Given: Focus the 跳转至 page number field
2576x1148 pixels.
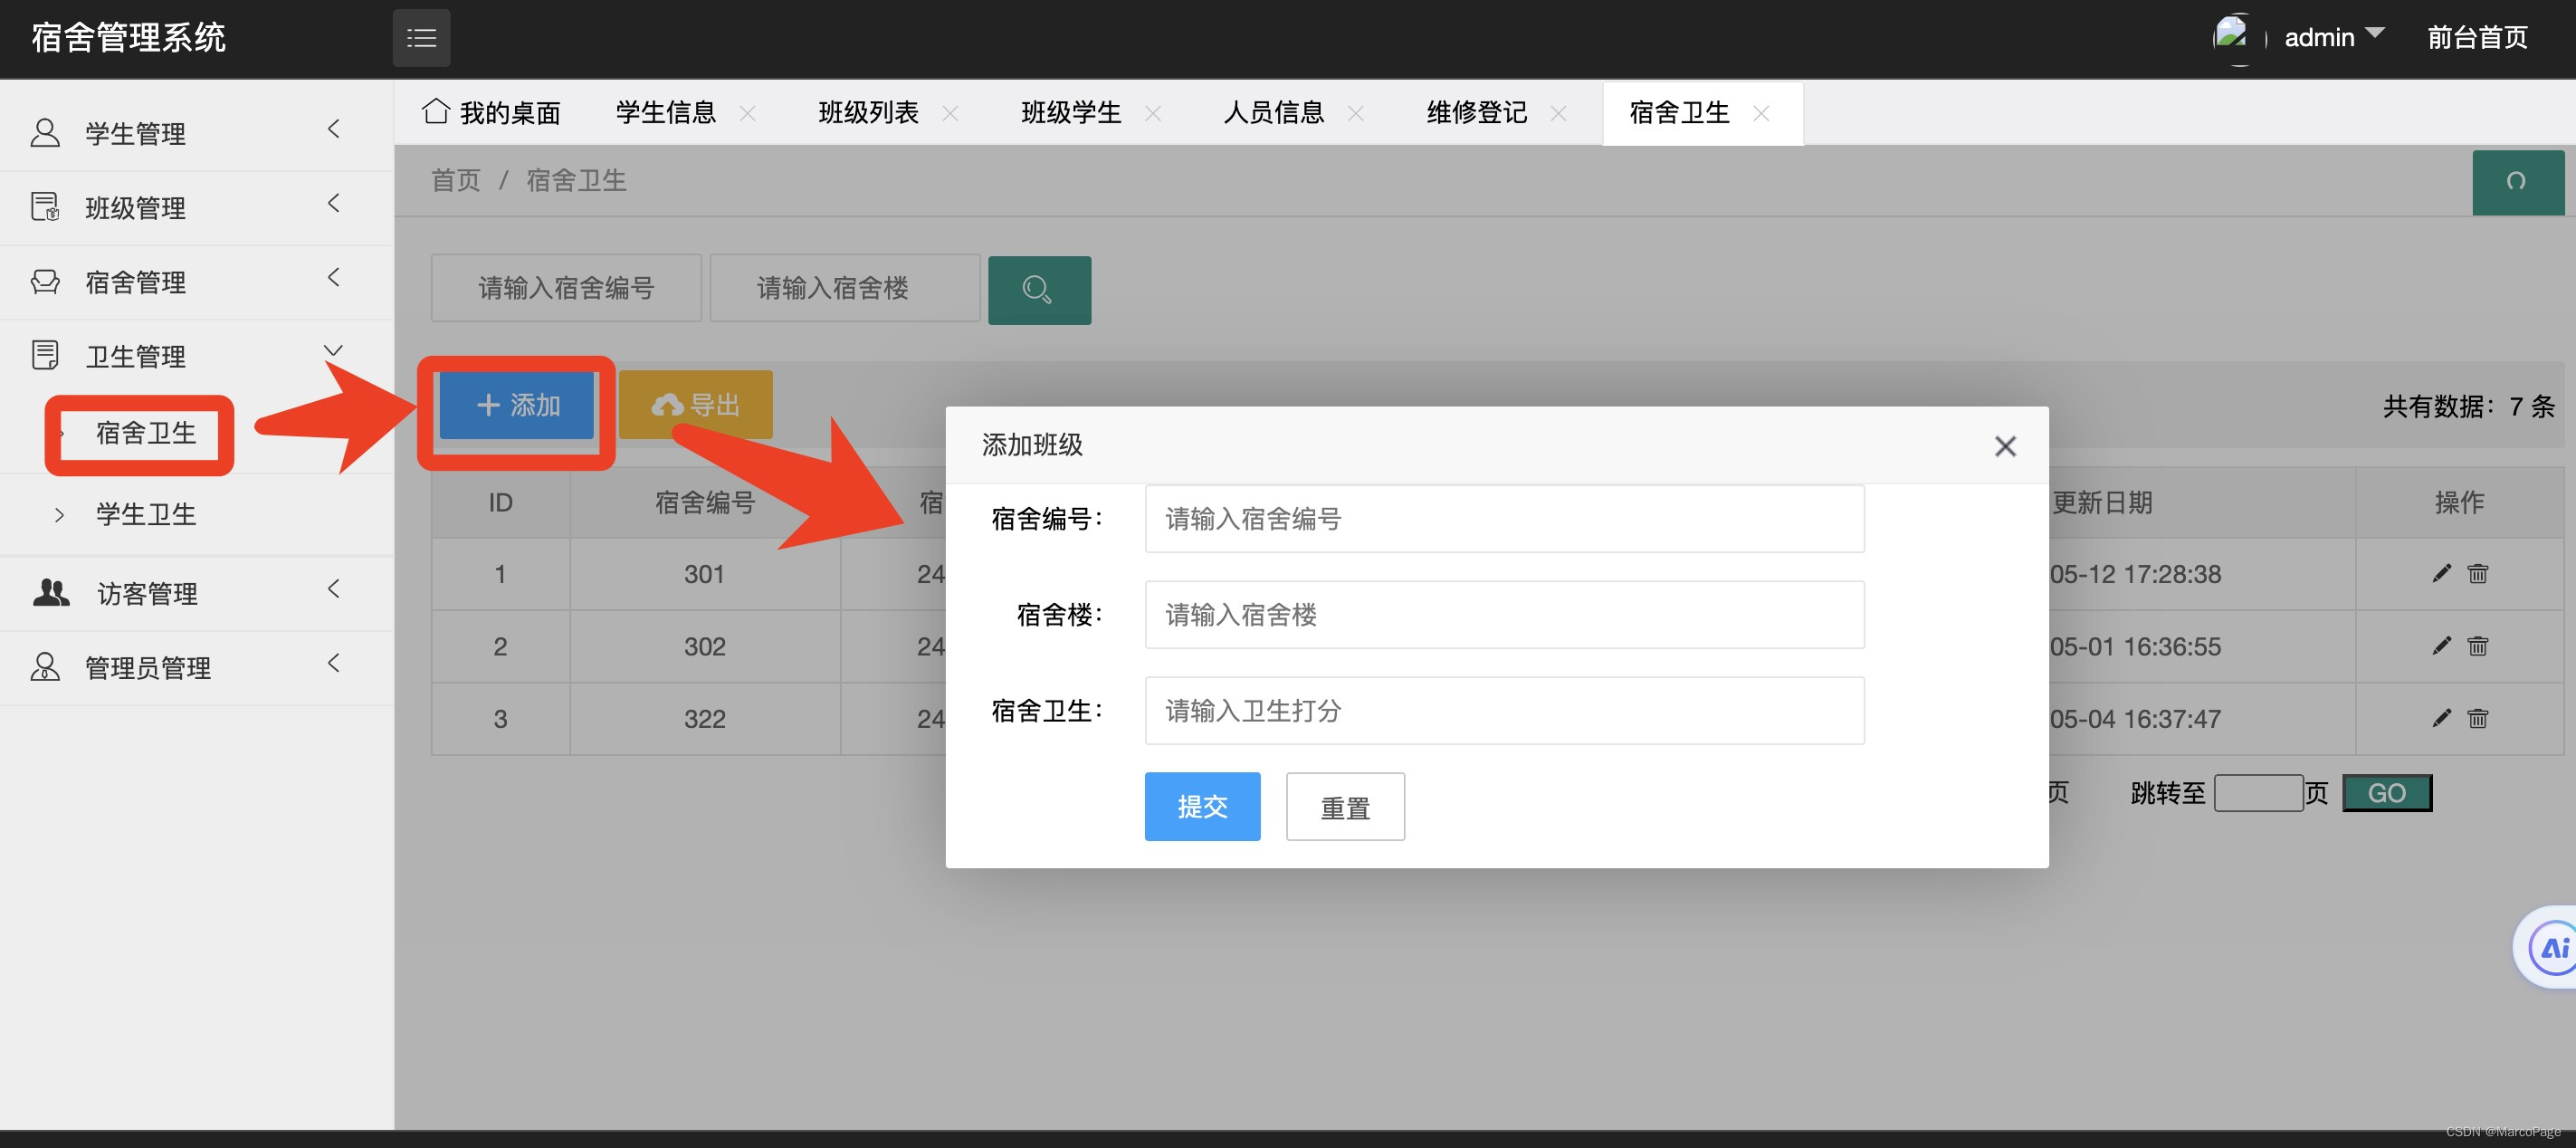Looking at the screenshot, I should click(2259, 793).
